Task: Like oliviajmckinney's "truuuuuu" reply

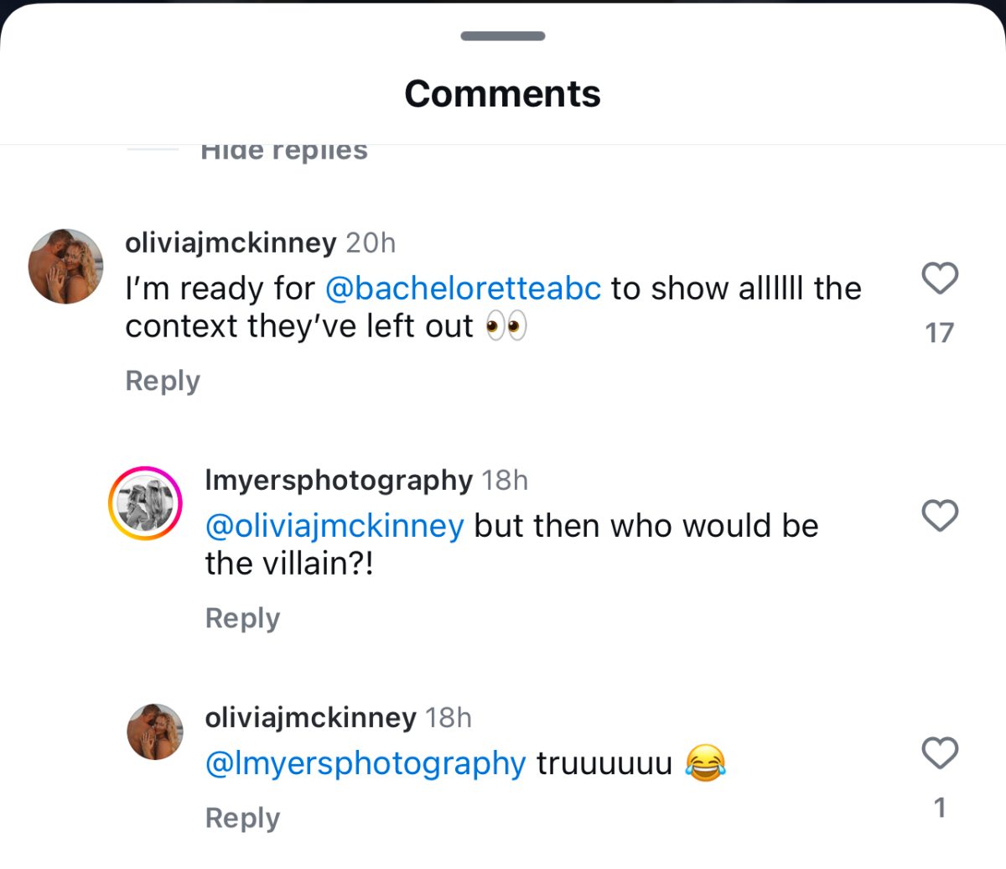Action: [x=939, y=753]
